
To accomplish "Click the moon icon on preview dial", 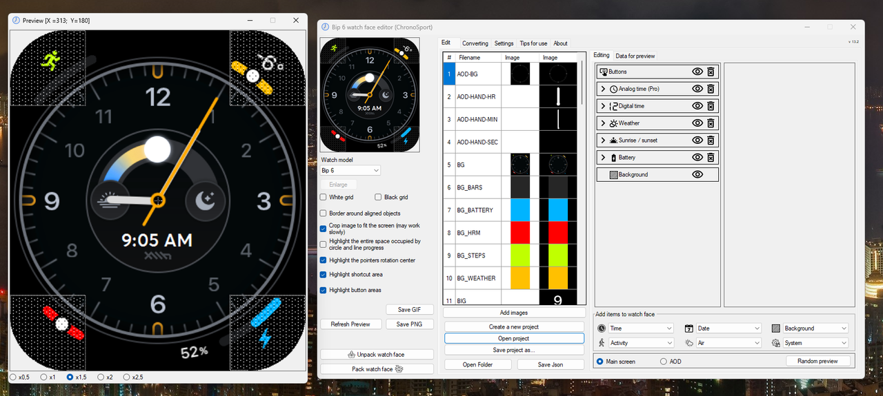I will (x=205, y=200).
